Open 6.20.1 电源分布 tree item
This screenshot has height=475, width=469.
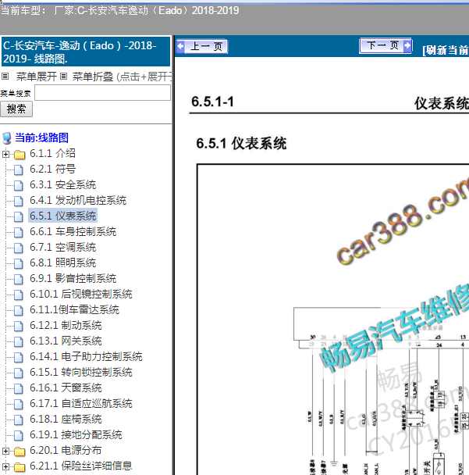click(x=66, y=451)
